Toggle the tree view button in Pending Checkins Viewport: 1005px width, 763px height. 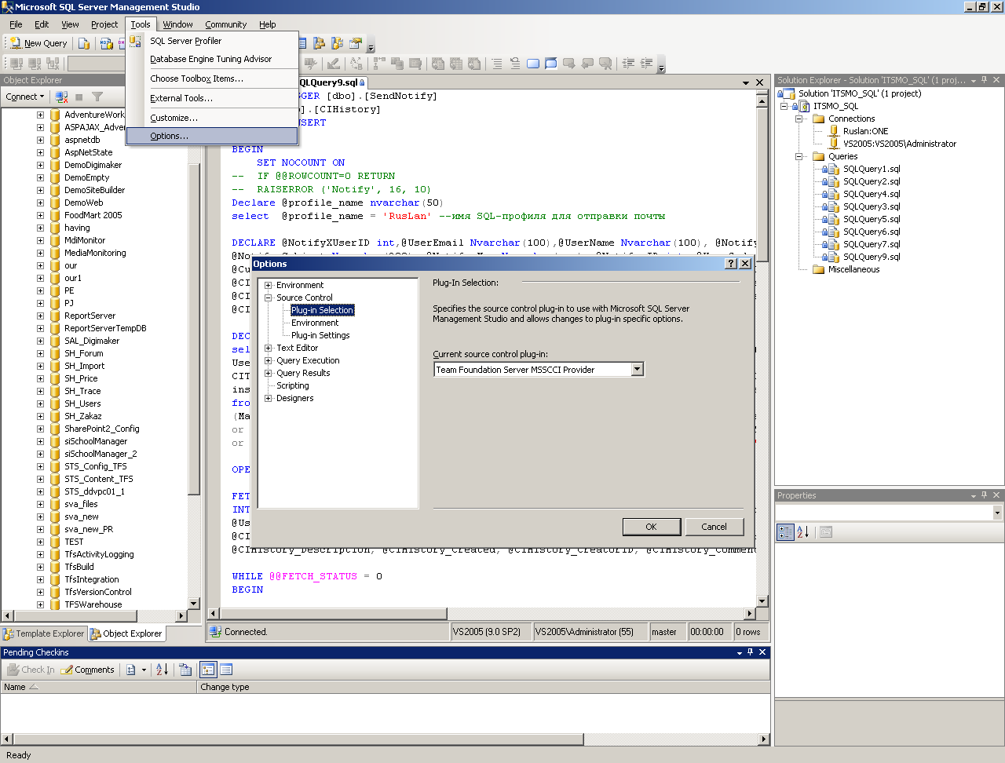208,670
